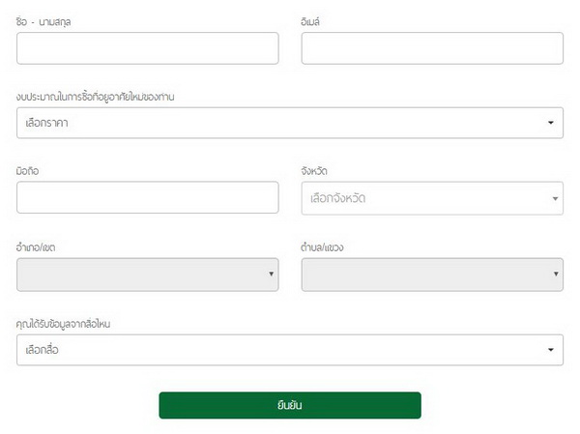Click the arrow icon of เลือกสื่อ dropdown

coord(550,350)
